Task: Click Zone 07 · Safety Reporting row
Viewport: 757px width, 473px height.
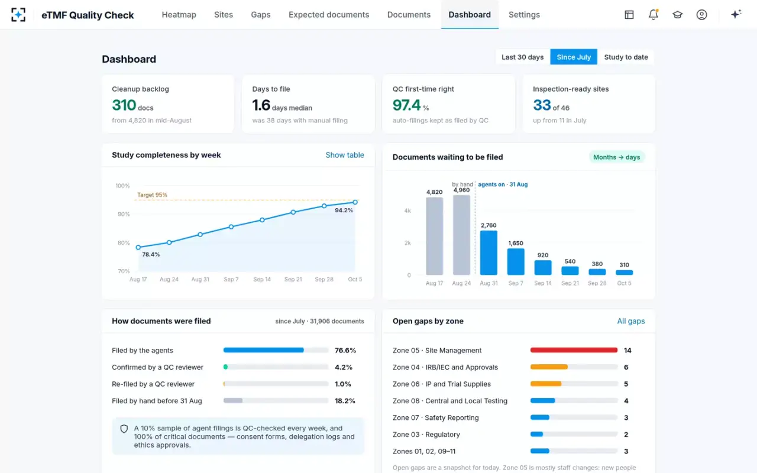Action: [519, 417]
